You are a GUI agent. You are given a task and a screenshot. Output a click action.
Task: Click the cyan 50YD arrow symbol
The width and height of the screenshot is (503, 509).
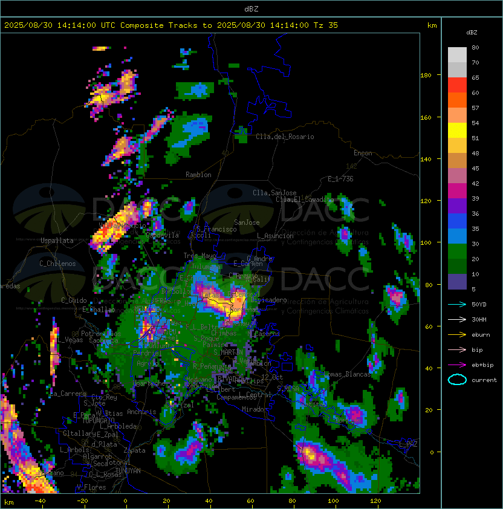[457, 305]
